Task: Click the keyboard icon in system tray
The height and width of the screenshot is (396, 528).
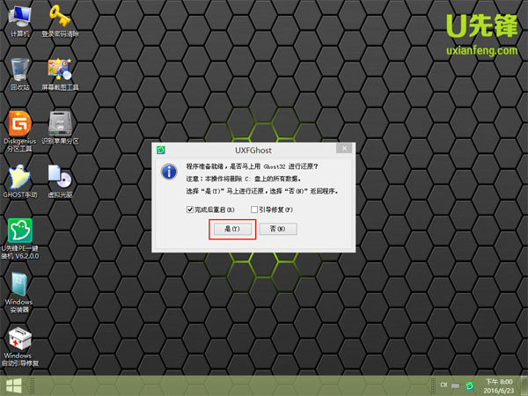Action: 455,385
